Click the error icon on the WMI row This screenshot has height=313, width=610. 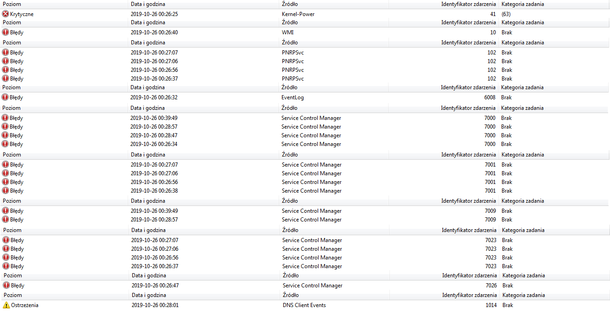(6, 32)
